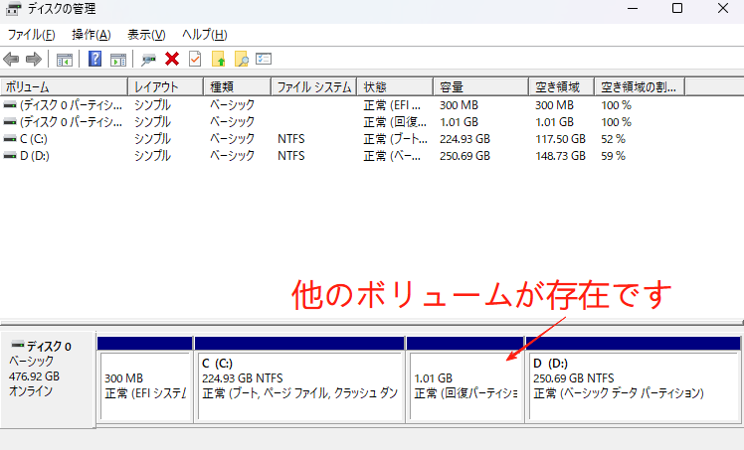Open the 操作(A) menu

(x=91, y=35)
